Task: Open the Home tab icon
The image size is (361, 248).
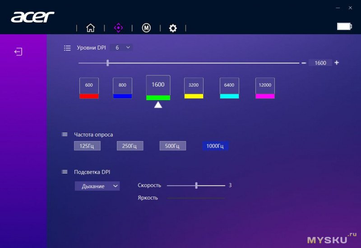Action: coord(90,28)
